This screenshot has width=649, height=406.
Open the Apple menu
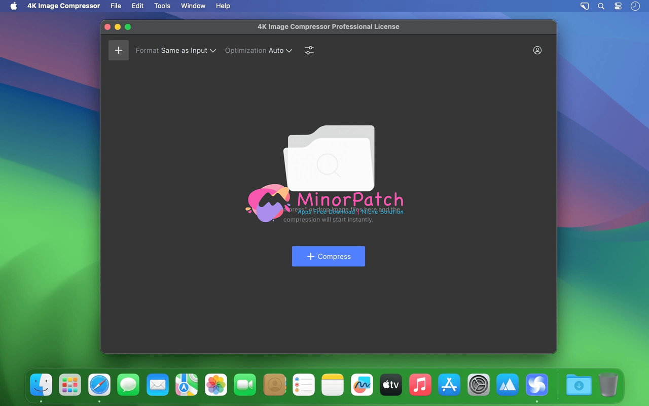pos(14,6)
